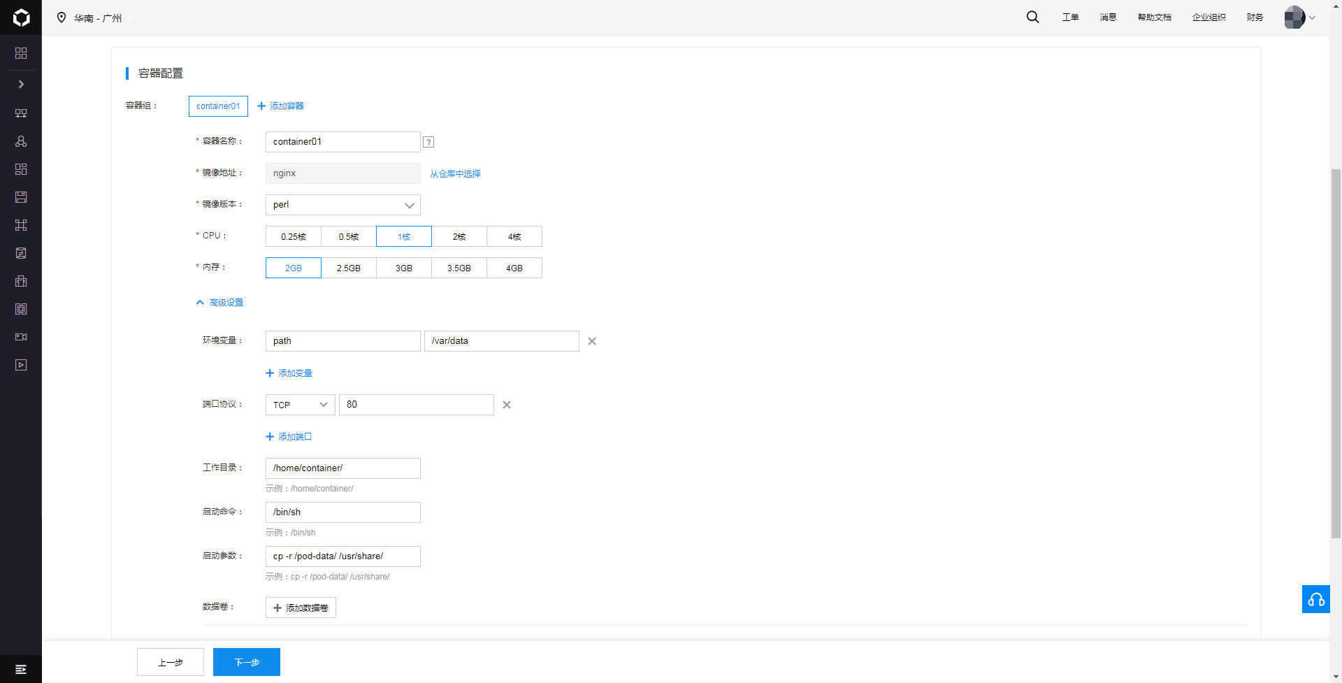The image size is (1342, 683).
Task: Click the working directory input field
Action: [x=342, y=468]
